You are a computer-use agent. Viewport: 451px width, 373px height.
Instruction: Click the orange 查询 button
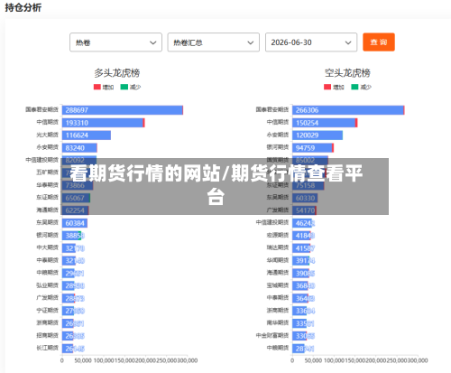pyautogui.click(x=379, y=42)
